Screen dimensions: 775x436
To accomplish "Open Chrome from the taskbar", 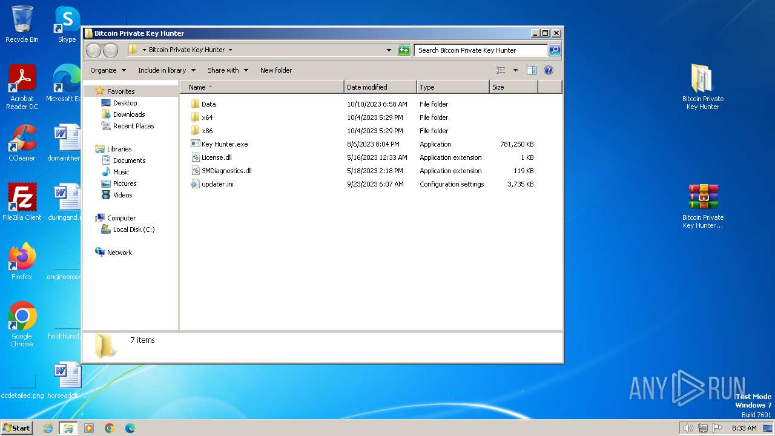I will [110, 428].
